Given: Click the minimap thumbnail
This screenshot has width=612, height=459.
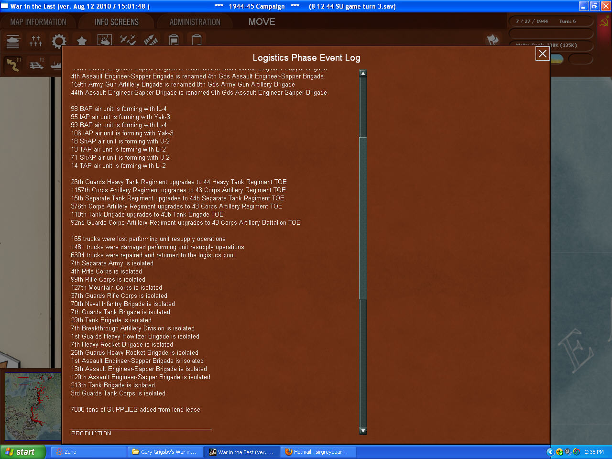Looking at the screenshot, I should (x=33, y=406).
